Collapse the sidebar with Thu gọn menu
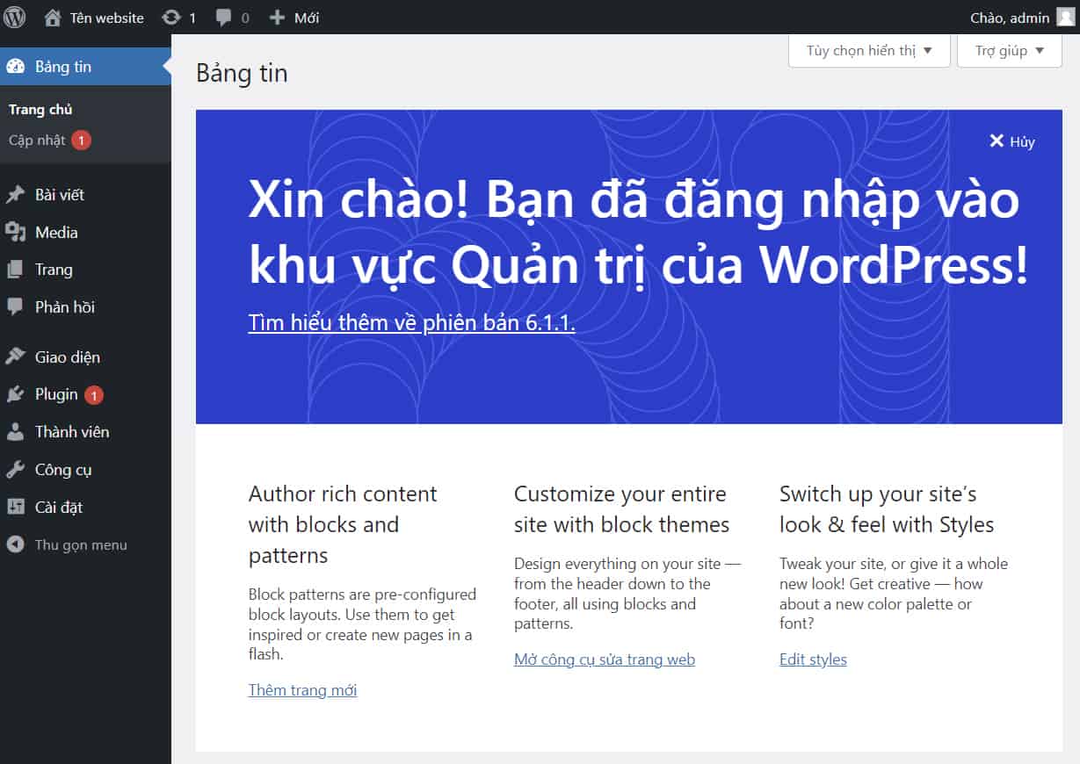1080x764 pixels. click(x=70, y=544)
